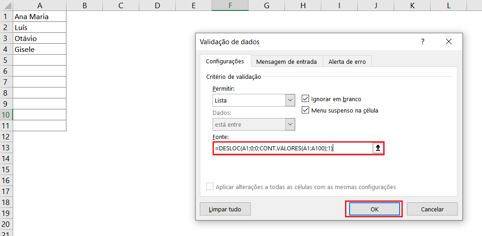Viewport: 482px width, 236px height.
Task: Click the cell containing Luís
Action: pyautogui.click(x=40, y=27)
